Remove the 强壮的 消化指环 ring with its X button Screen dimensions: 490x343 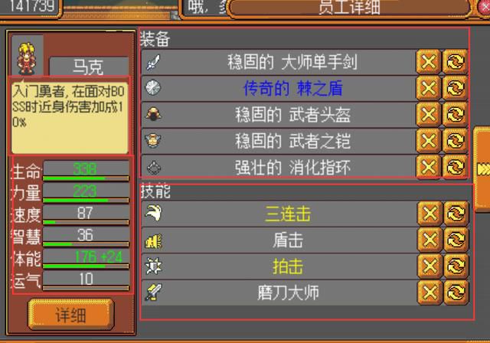429,167
